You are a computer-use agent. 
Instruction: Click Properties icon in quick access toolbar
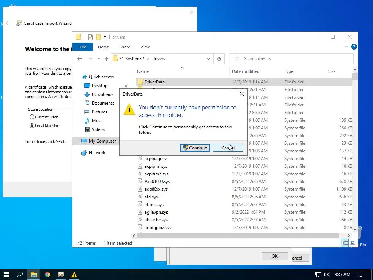coord(90,37)
